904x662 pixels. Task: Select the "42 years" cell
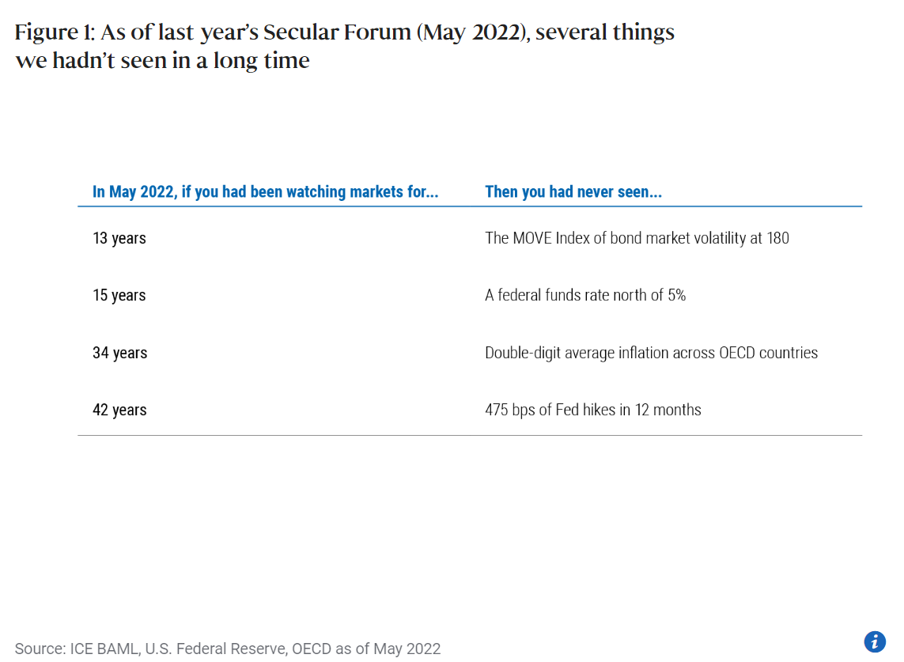click(120, 410)
